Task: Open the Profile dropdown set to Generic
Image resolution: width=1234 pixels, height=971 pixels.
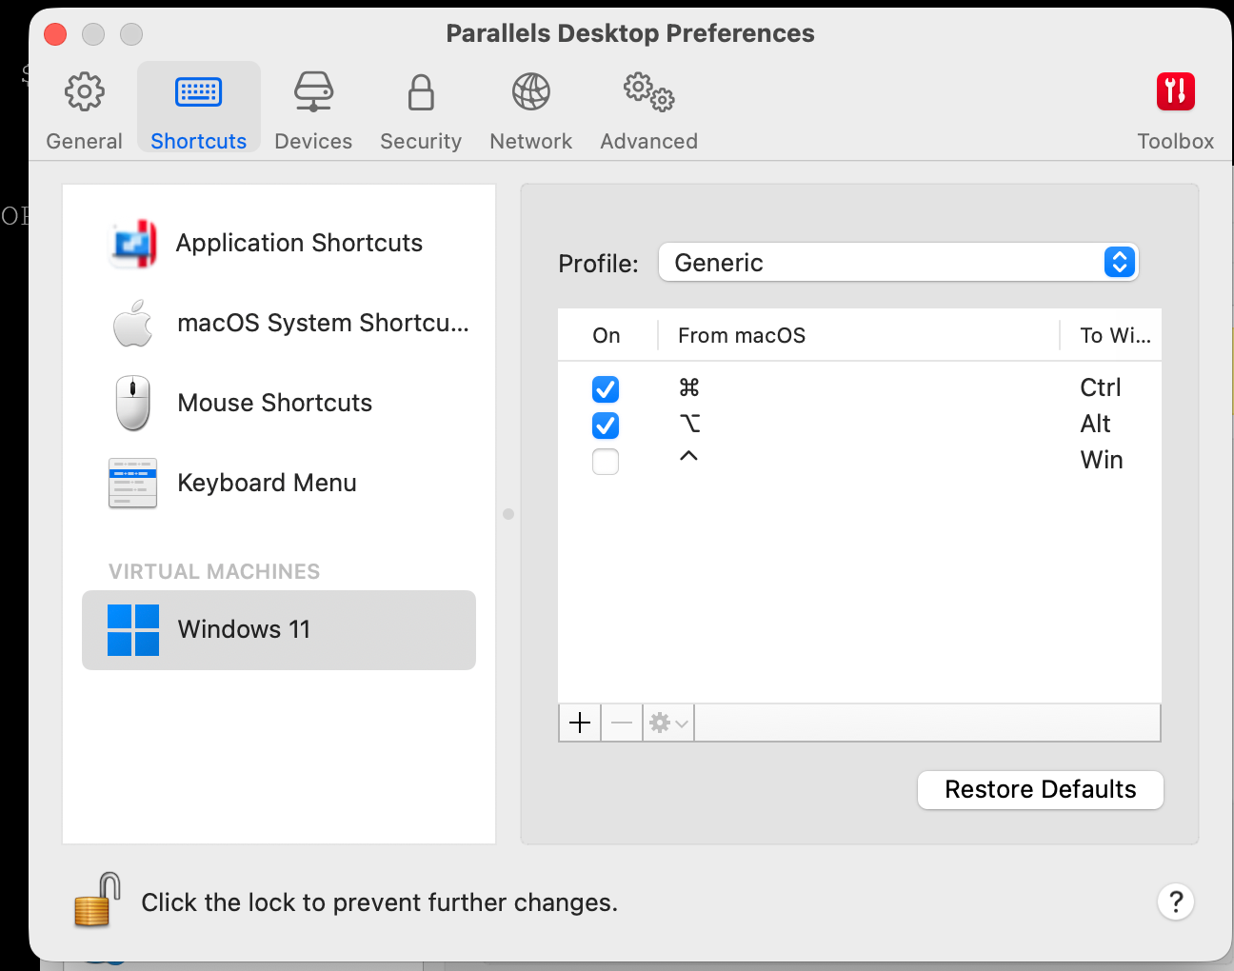Action: 899,263
